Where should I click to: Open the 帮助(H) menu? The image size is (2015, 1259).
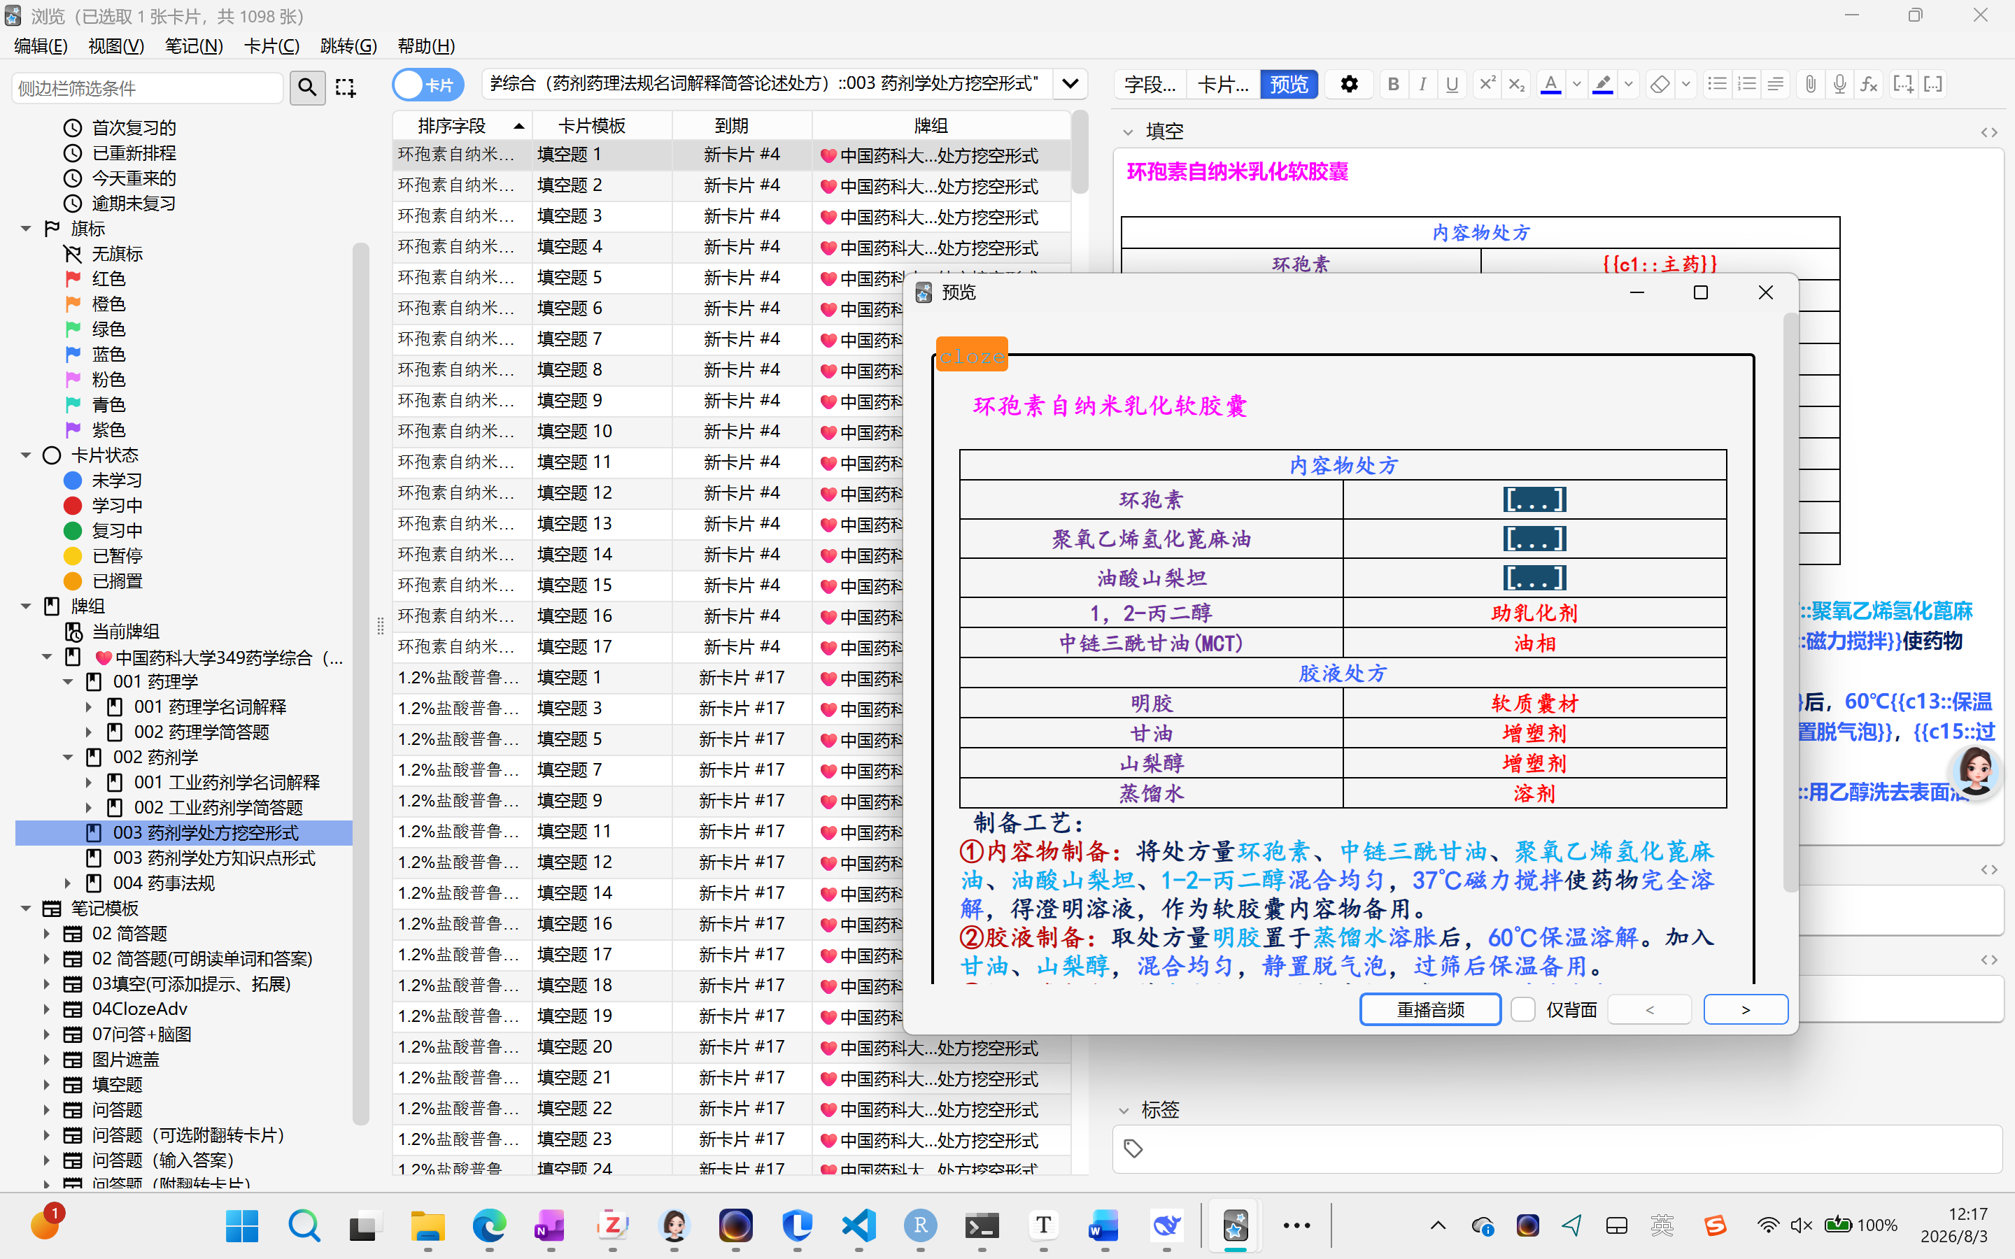(425, 45)
